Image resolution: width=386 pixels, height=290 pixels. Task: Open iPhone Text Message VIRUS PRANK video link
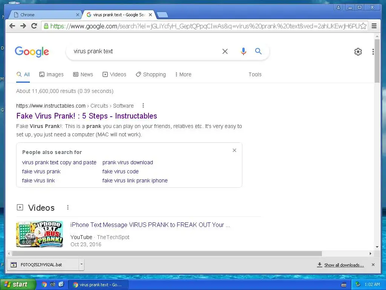point(150,225)
